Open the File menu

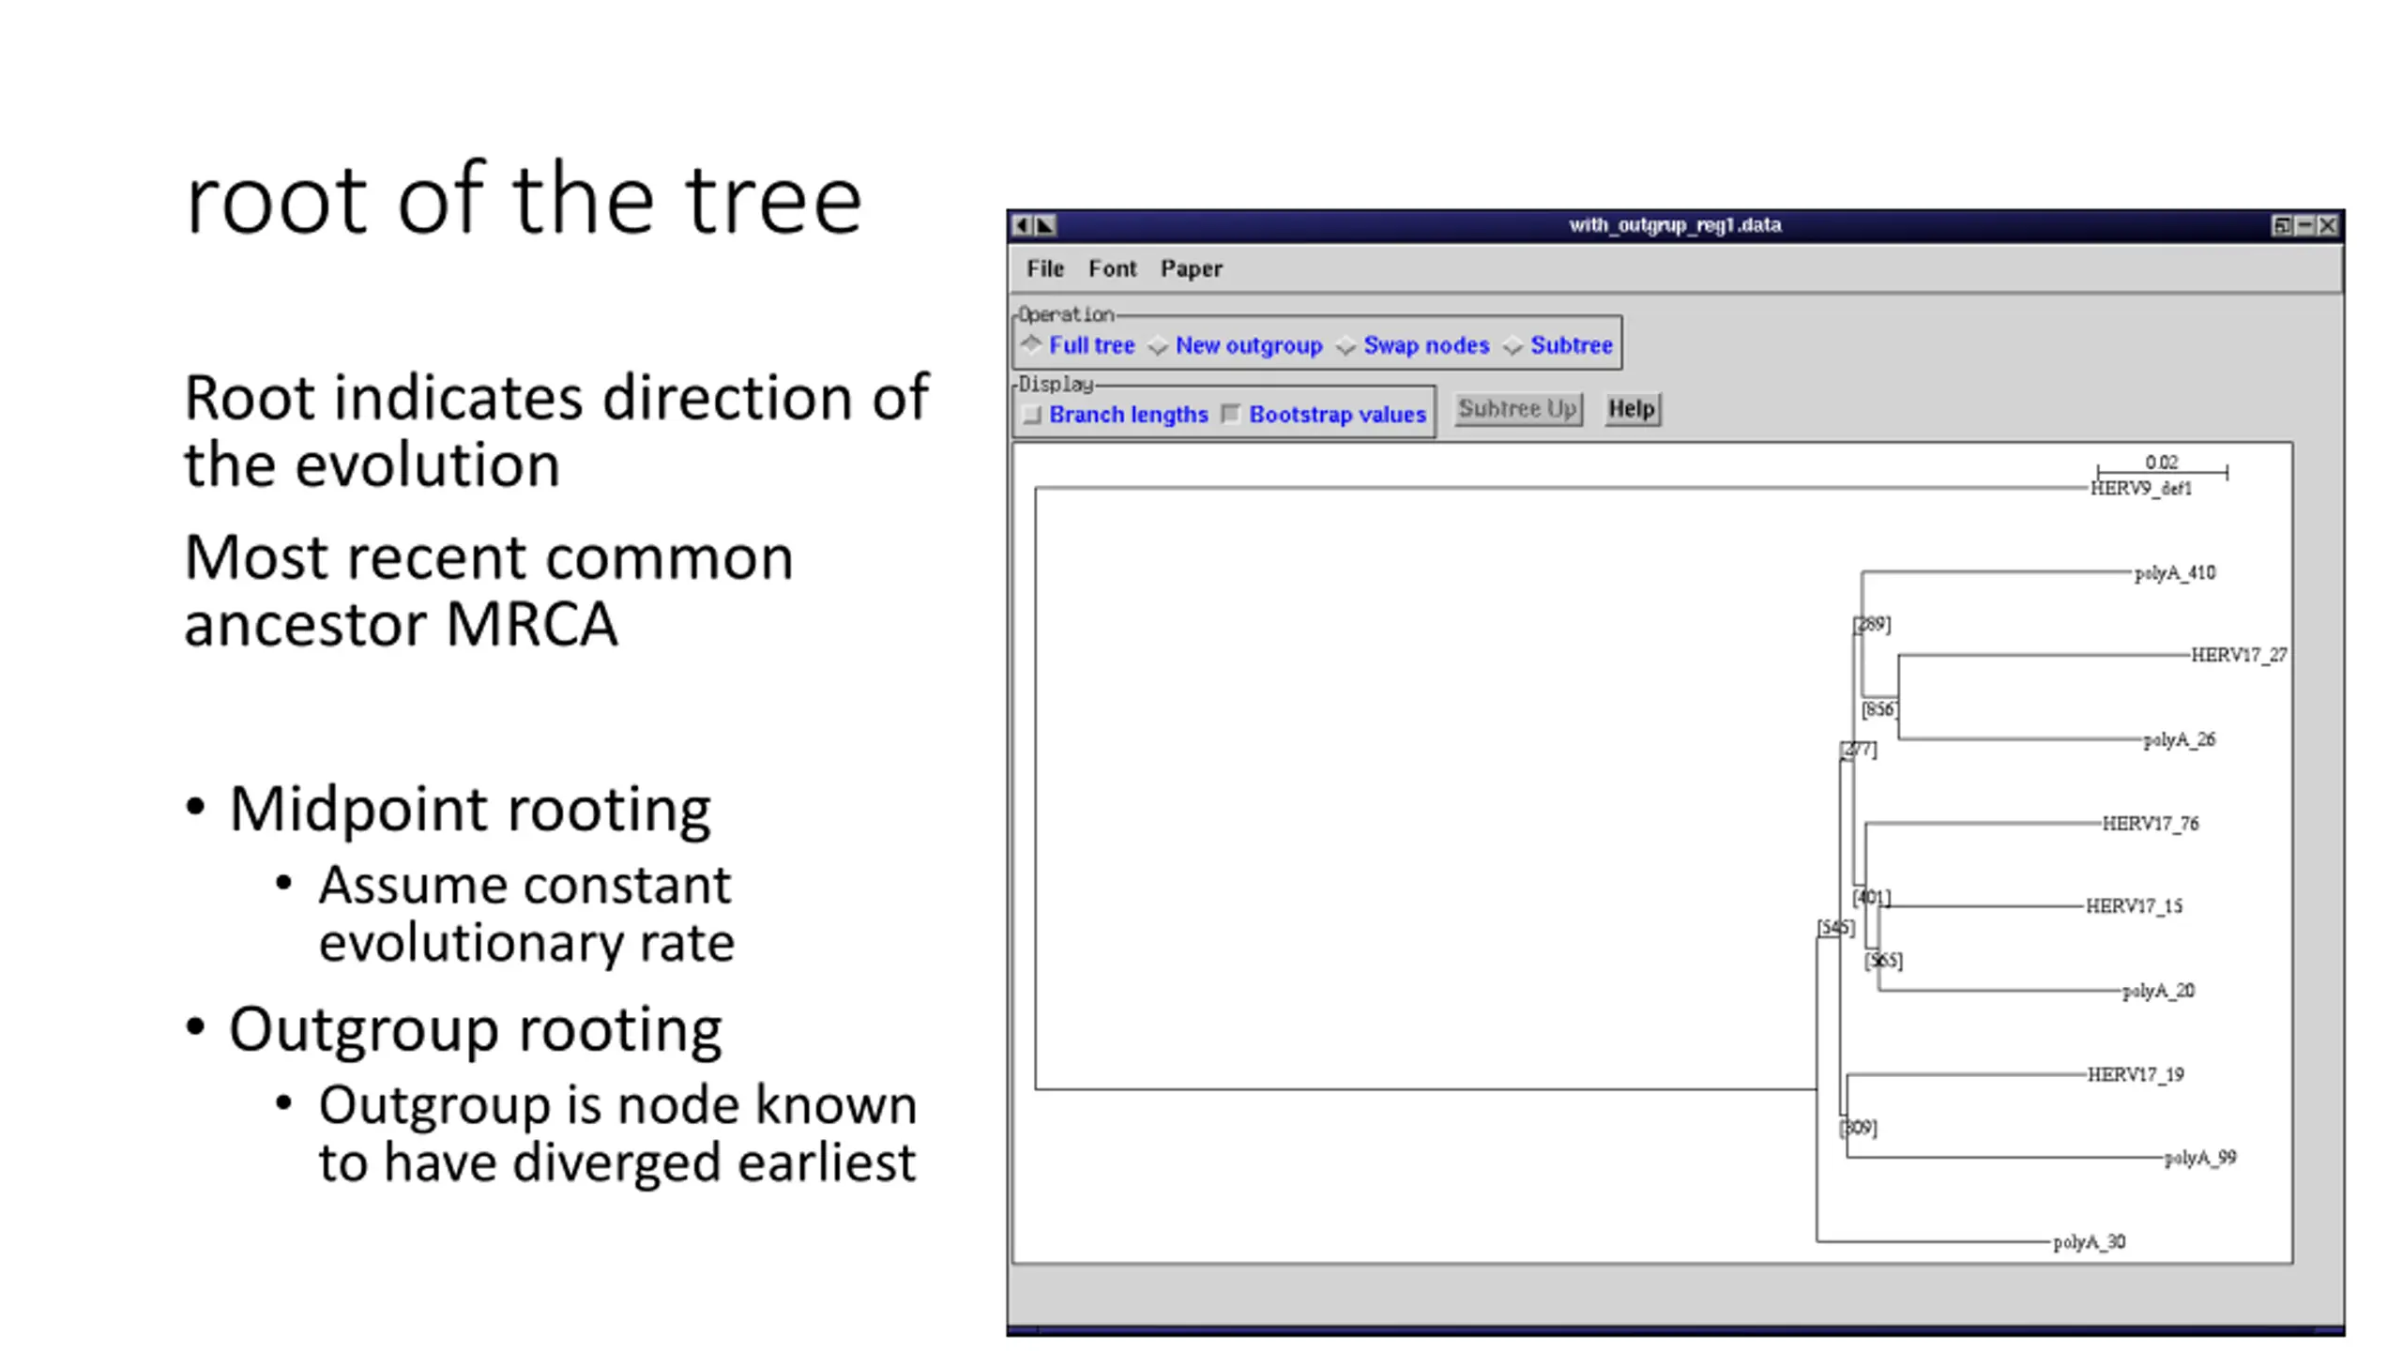[1044, 268]
